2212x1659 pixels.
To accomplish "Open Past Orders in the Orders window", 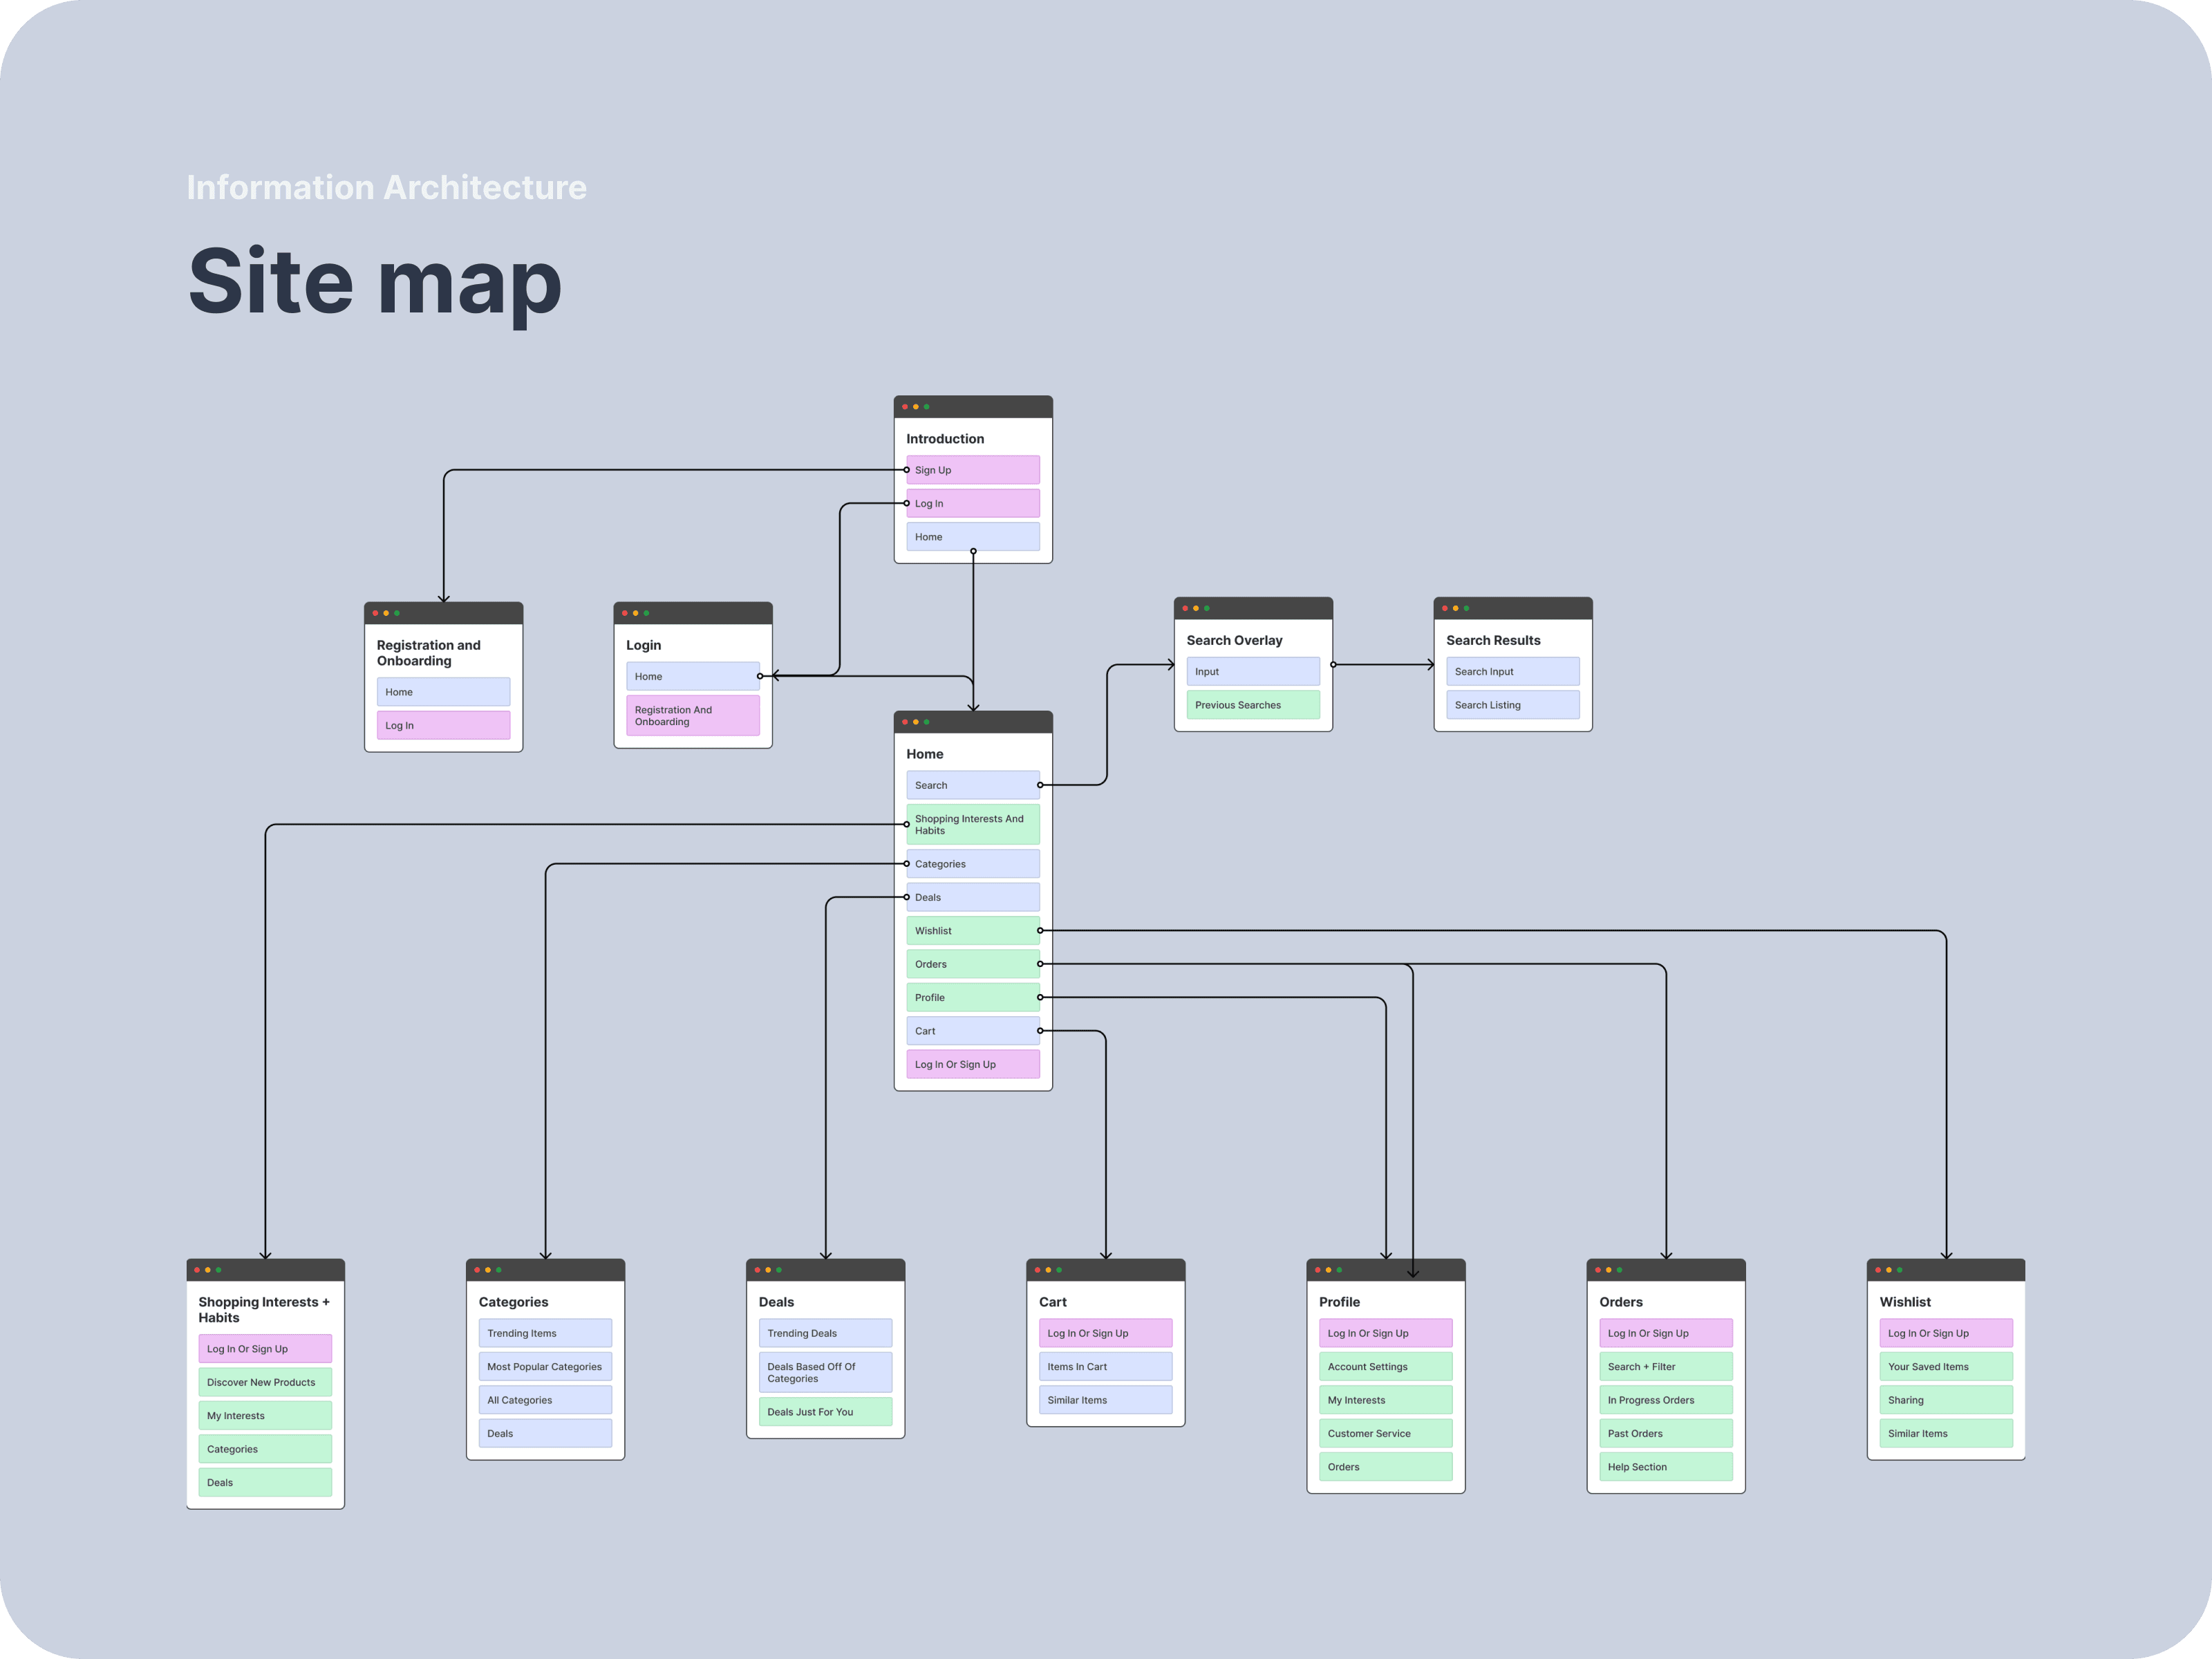I will (1665, 1433).
